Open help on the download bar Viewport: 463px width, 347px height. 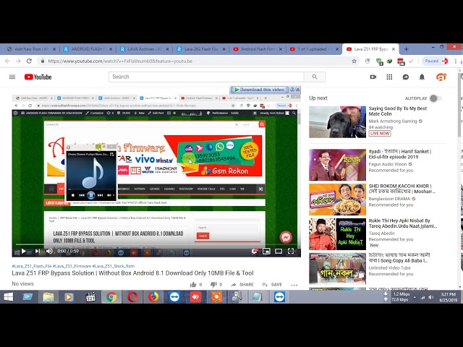292,89
